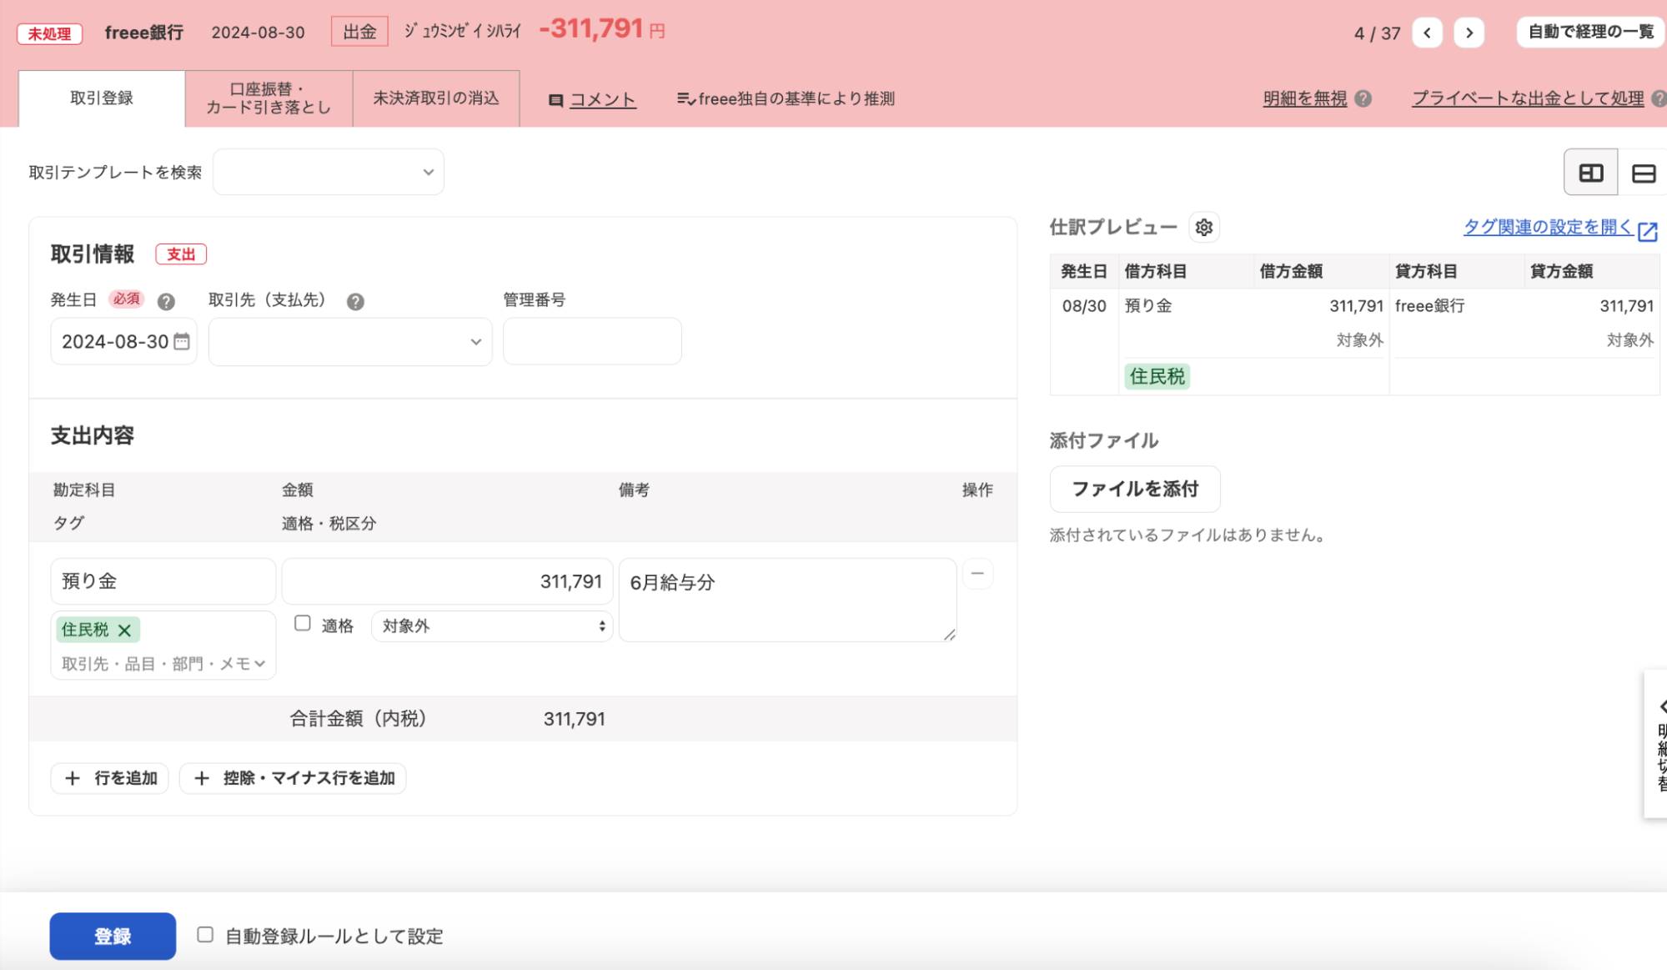Open the コメント link

(x=602, y=99)
